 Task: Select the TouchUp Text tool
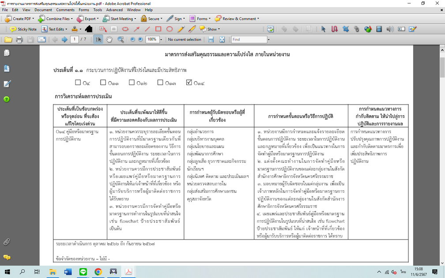pyautogui.click(x=401, y=29)
